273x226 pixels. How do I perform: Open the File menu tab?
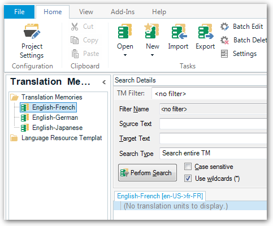tap(19, 12)
